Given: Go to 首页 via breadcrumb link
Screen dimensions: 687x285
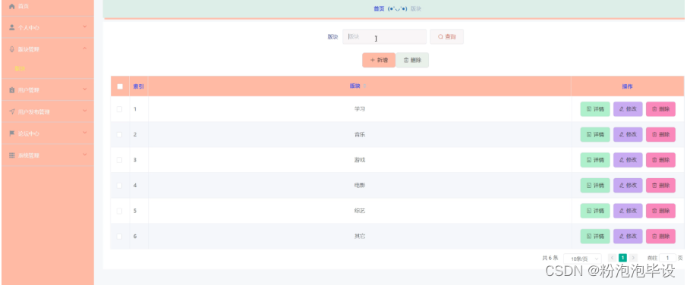Looking at the screenshot, I should click(x=379, y=8).
